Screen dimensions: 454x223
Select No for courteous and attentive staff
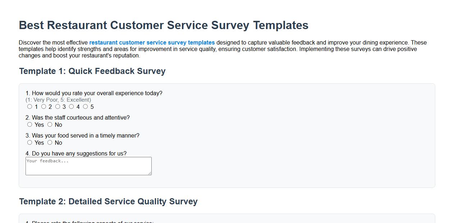tap(50, 125)
